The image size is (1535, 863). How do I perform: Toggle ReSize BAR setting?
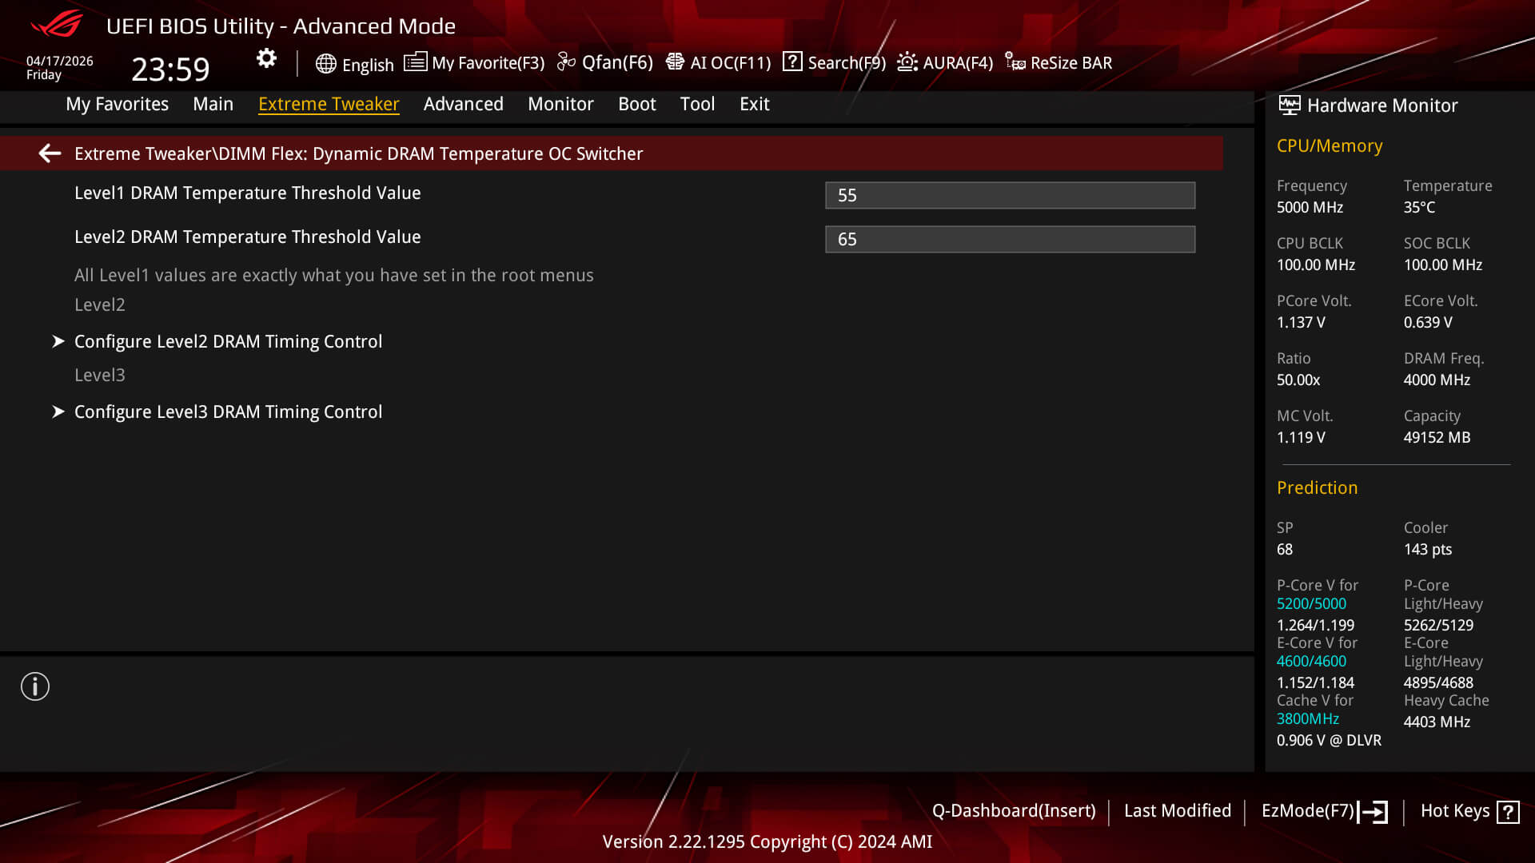tap(1059, 62)
